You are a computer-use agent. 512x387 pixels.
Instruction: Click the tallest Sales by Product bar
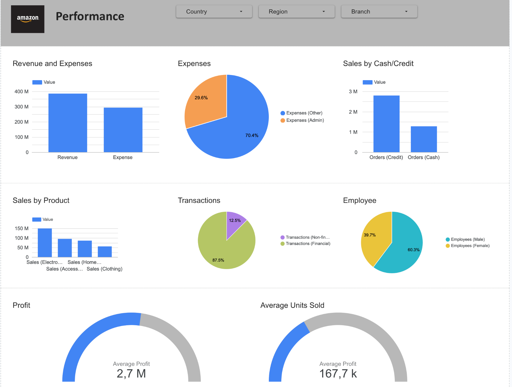(x=45, y=243)
